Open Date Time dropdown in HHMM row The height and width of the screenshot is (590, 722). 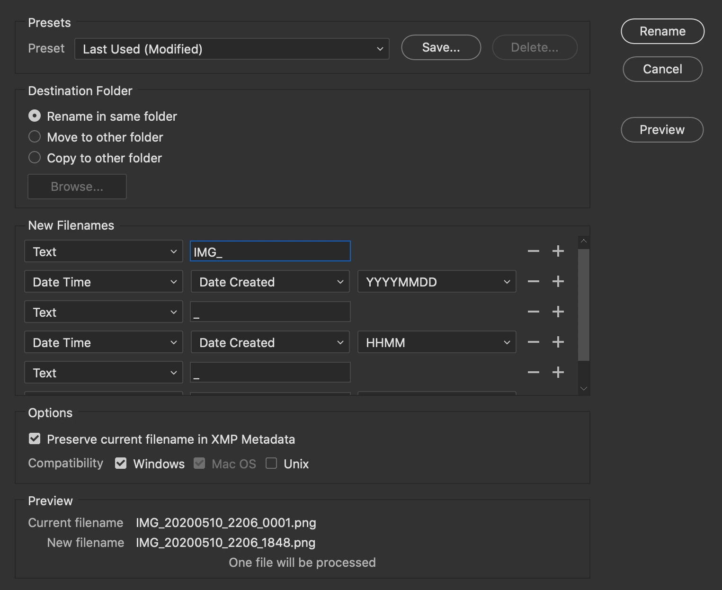coord(104,342)
